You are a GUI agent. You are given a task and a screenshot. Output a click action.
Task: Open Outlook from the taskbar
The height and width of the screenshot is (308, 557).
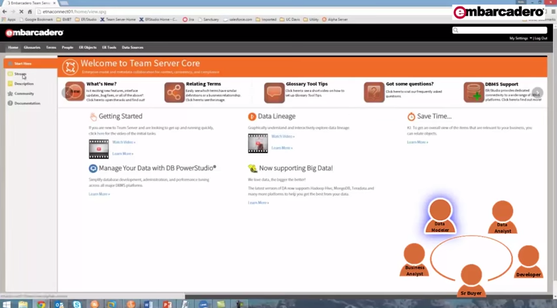click(60, 304)
